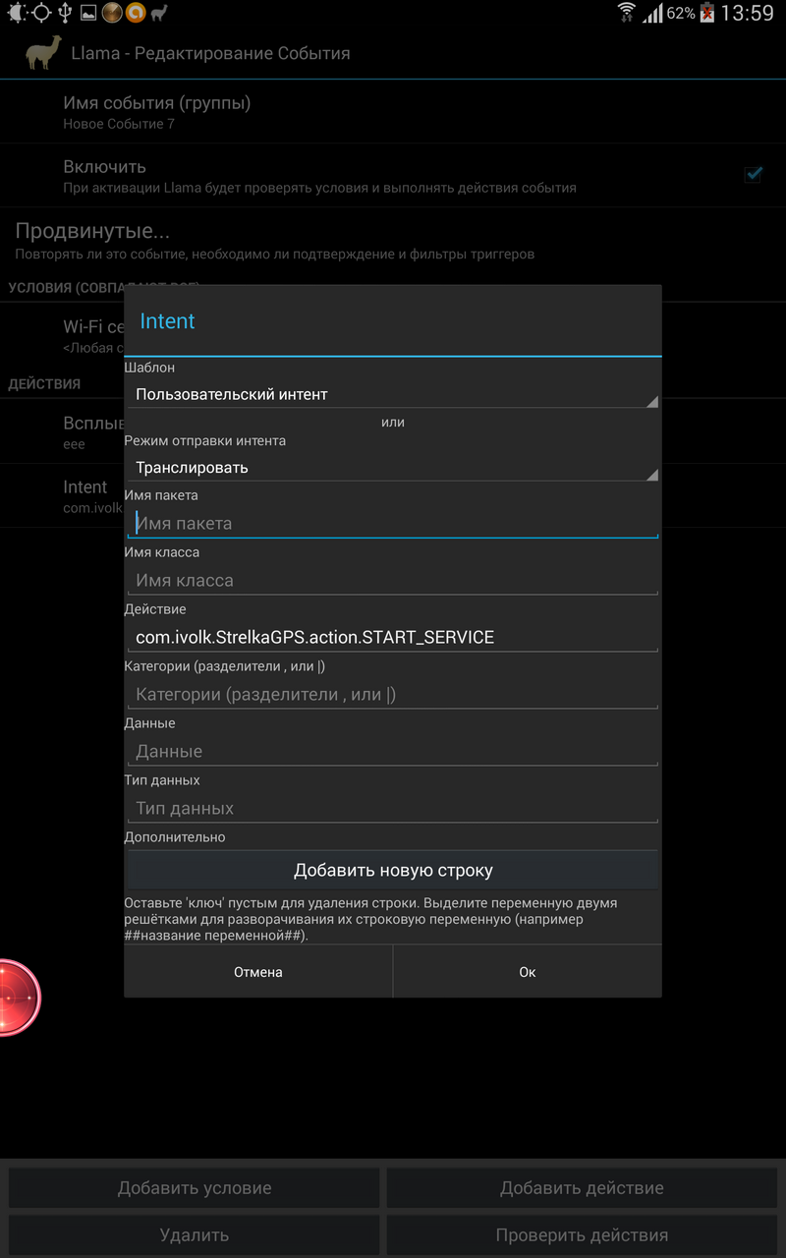The image size is (786, 1258).
Task: Edit the Действие field with START_SERVICE
Action: (393, 638)
